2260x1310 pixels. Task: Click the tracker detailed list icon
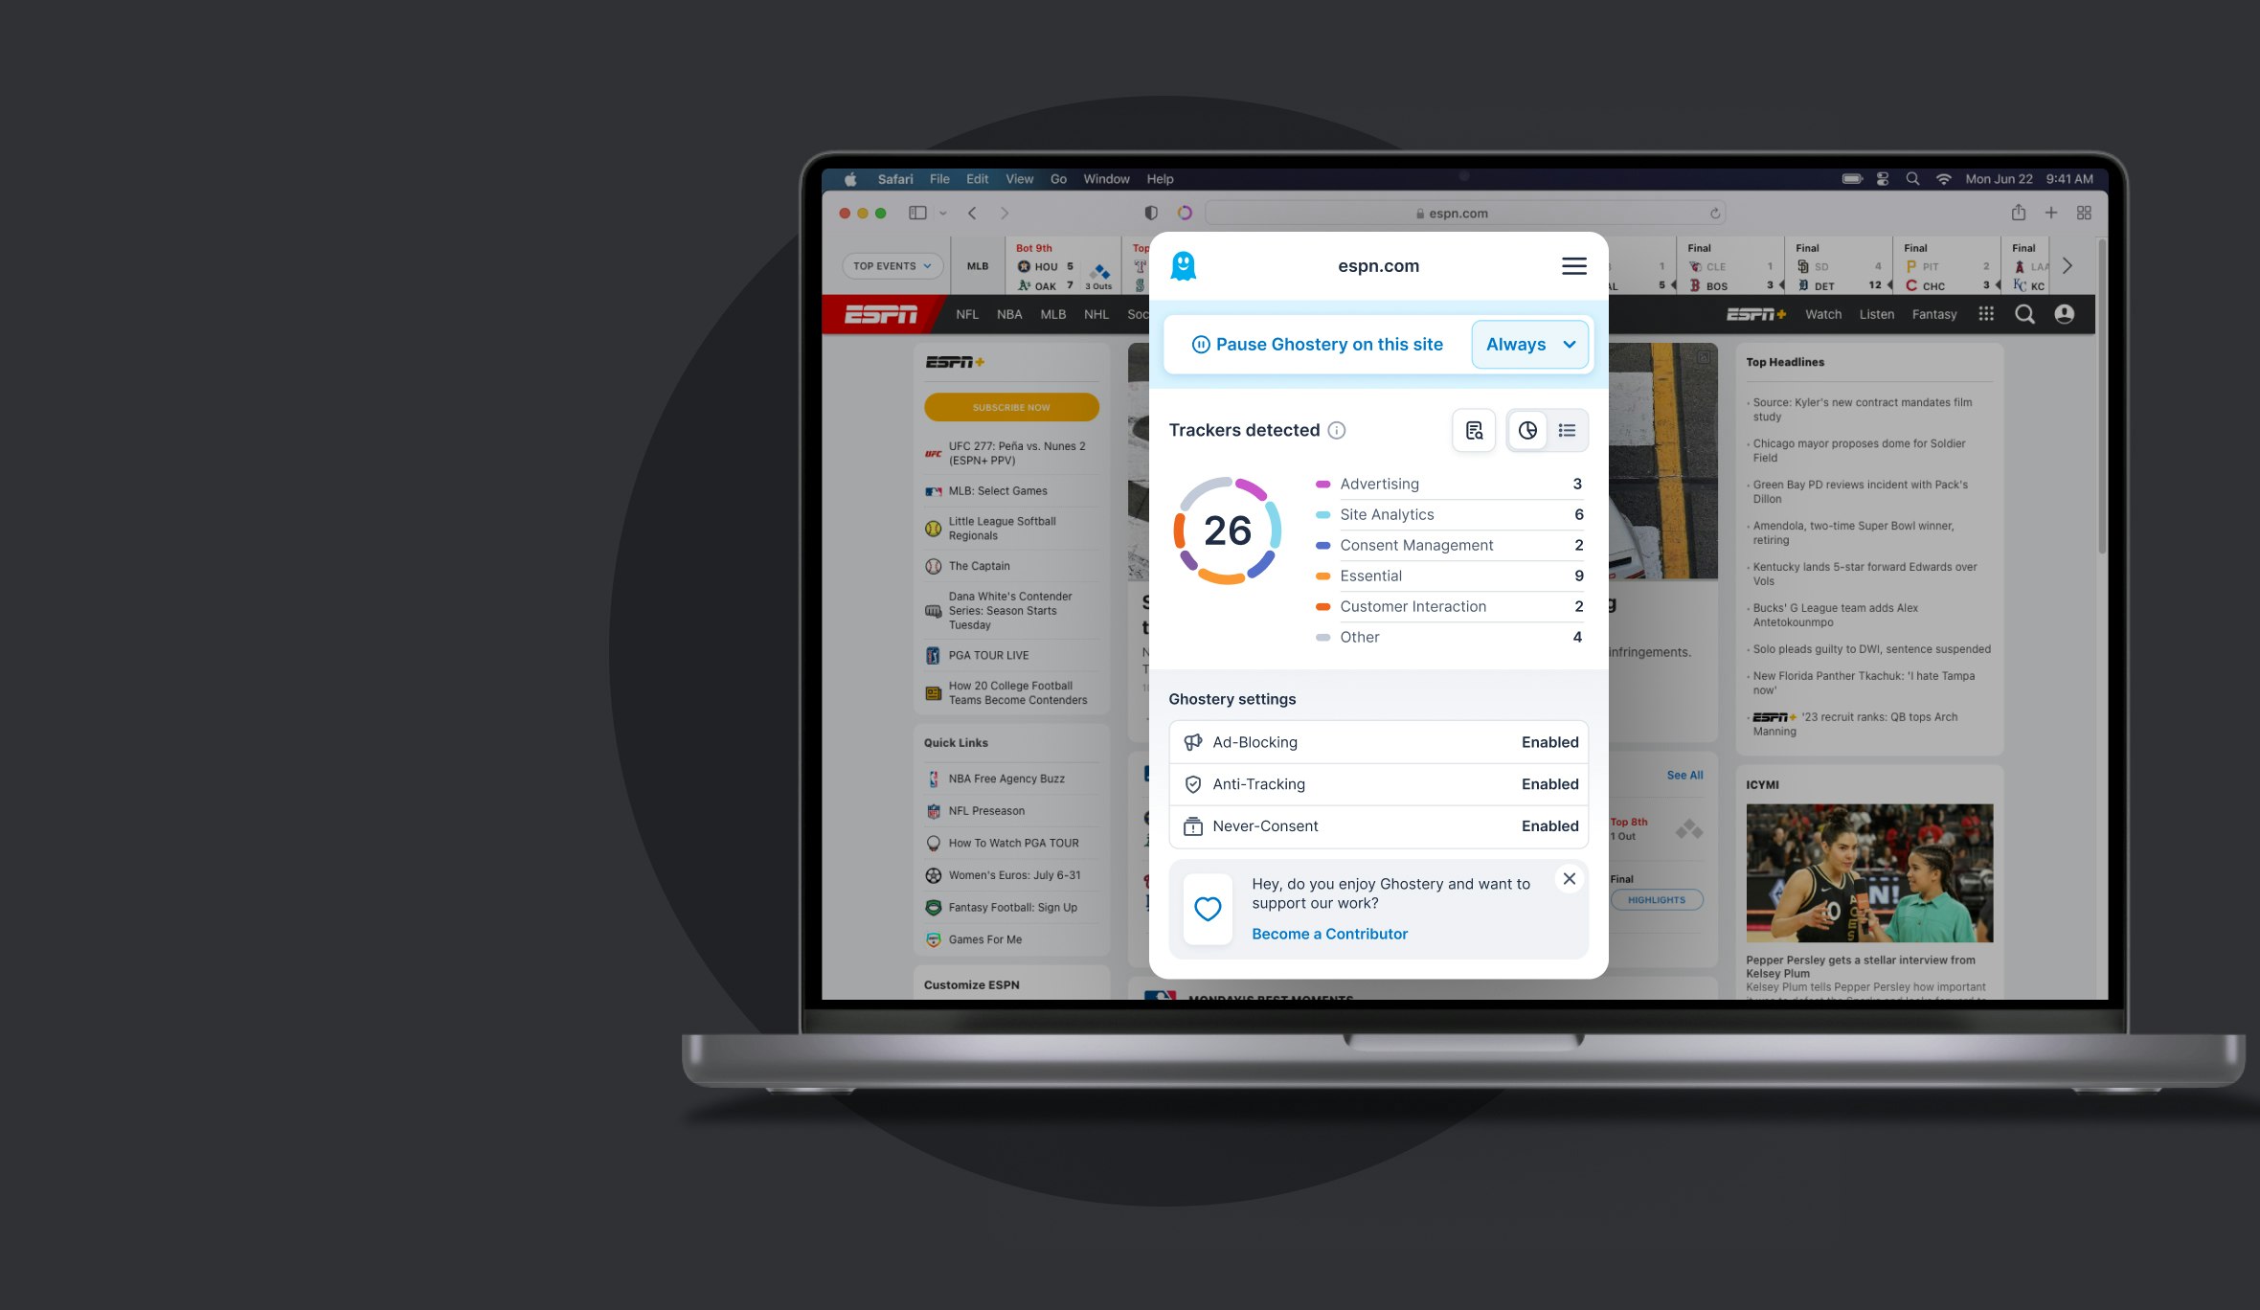[1568, 429]
